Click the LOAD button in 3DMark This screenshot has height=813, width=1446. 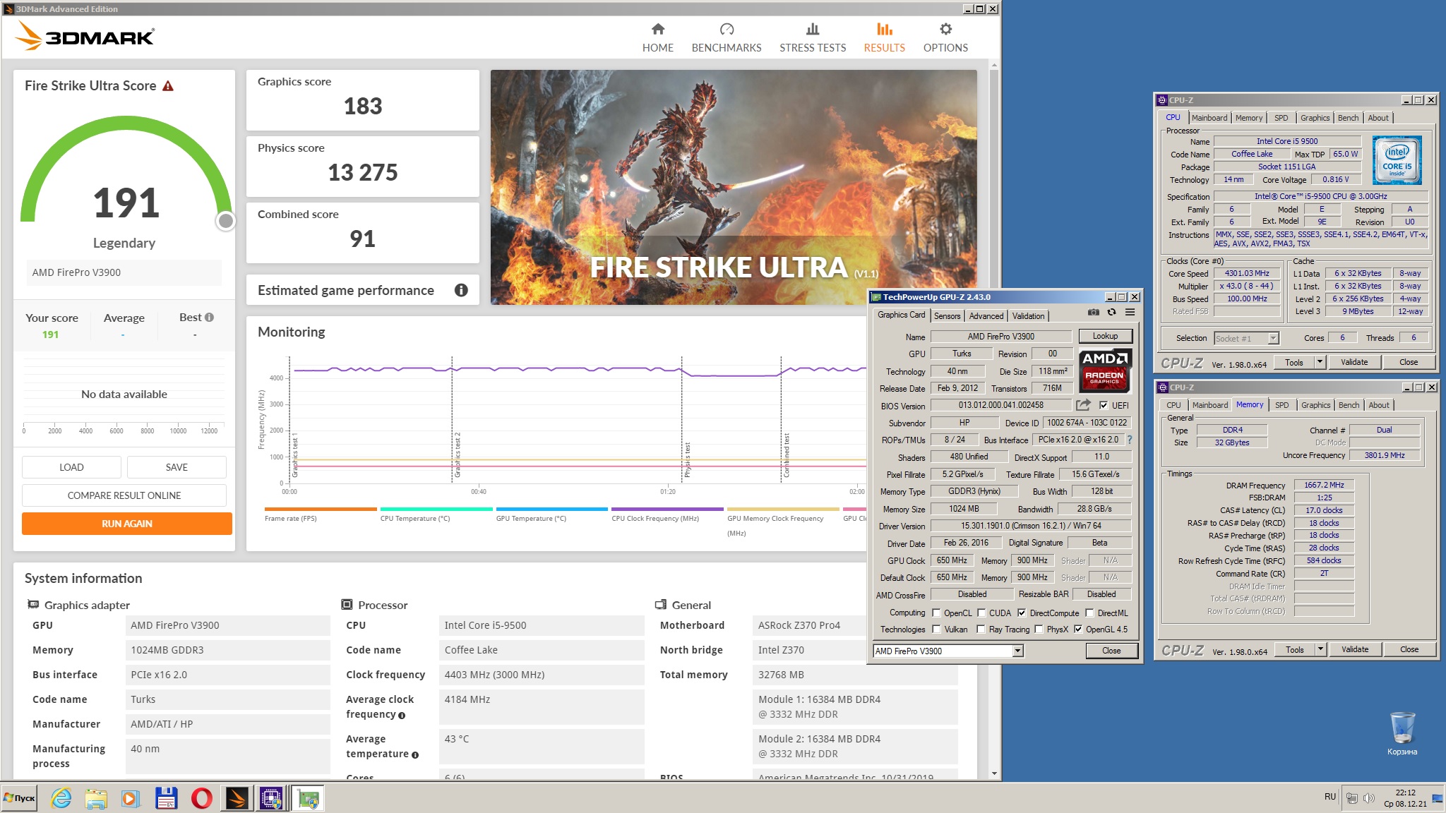click(71, 467)
